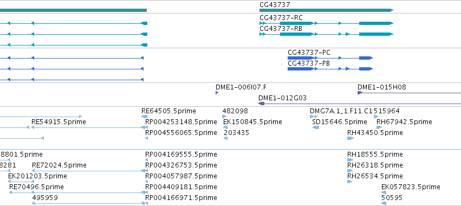Select the CG43737-RB transcript feature
Image resolution: width=461 pixels, height=206 pixels.
click(326, 34)
